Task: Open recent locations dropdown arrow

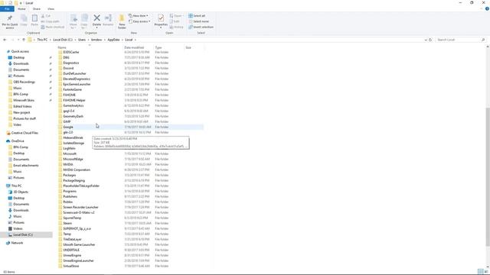Action: coord(18,40)
